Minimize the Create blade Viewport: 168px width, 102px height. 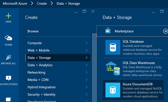(x=76, y=12)
